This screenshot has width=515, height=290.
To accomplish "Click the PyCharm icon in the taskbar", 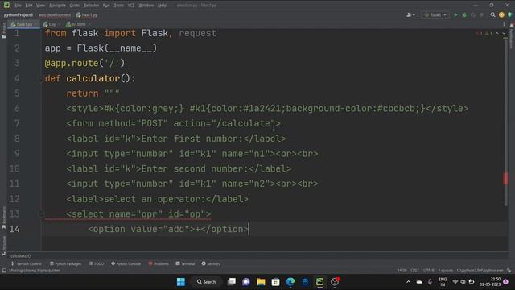I will coord(320,282).
